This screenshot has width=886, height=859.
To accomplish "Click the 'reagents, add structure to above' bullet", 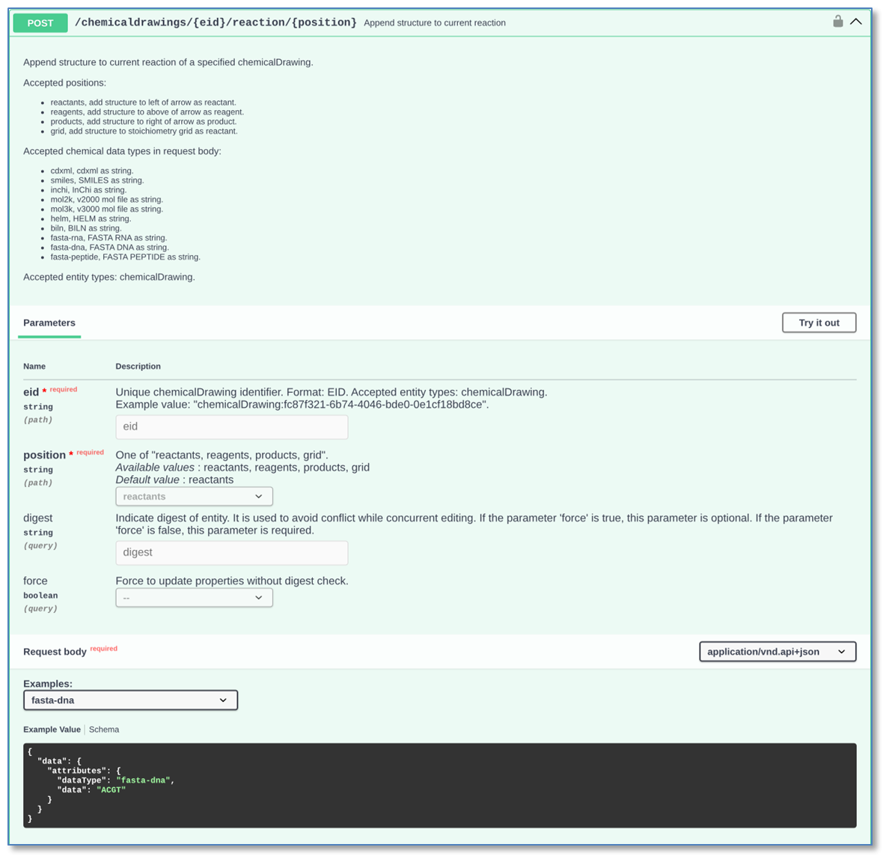I will click(147, 112).
